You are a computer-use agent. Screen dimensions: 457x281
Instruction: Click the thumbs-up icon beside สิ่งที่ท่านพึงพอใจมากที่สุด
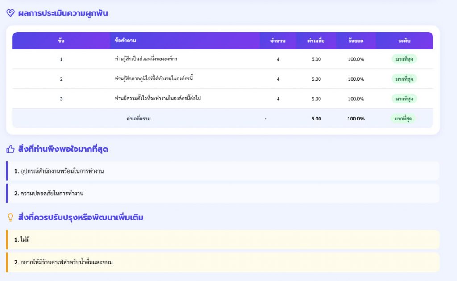coord(11,149)
